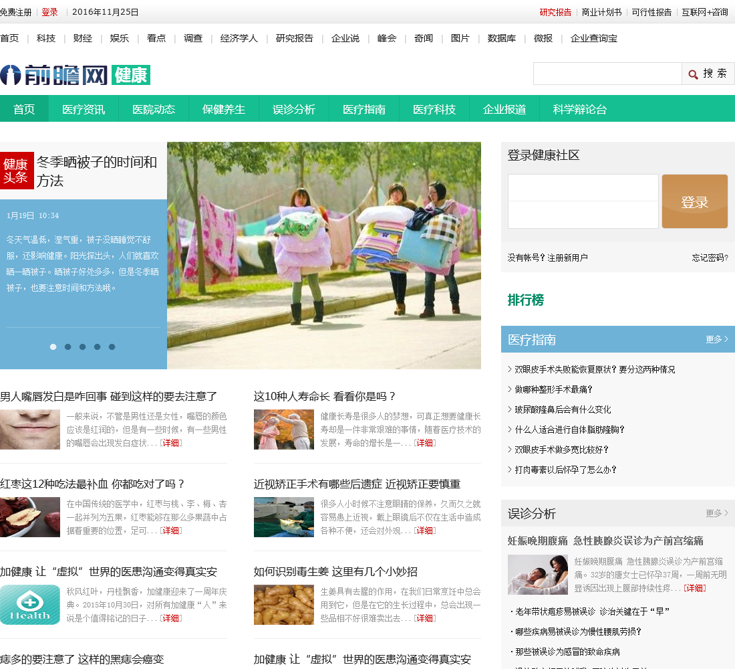Open the 医院动态 nav tab
The image size is (735, 669).
pyautogui.click(x=154, y=109)
